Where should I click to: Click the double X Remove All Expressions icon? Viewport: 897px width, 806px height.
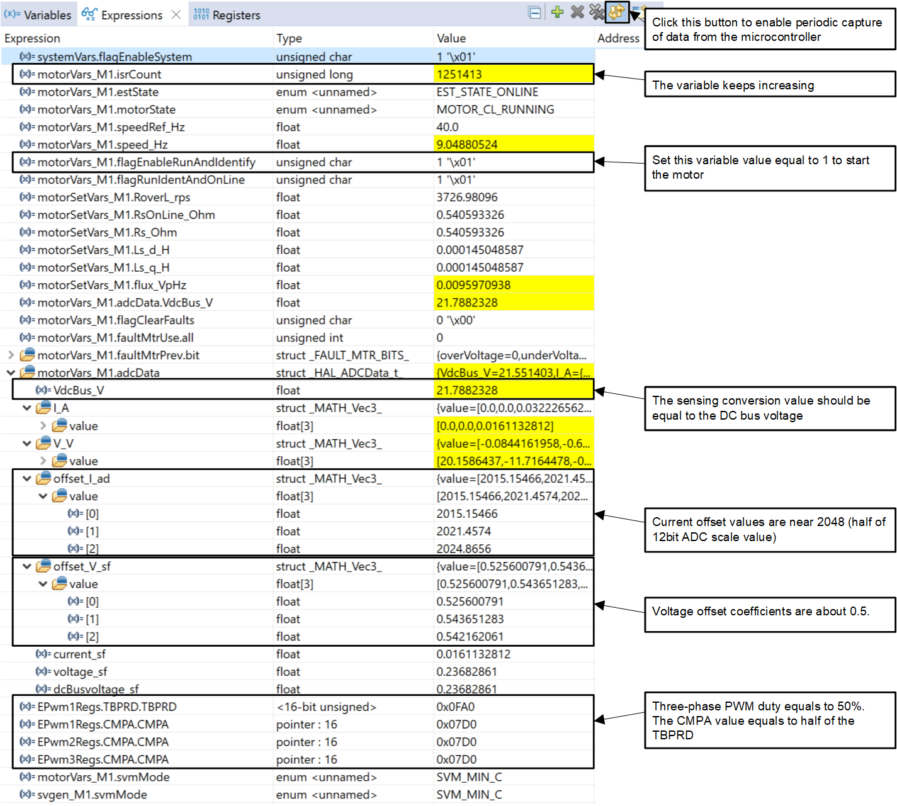pos(597,12)
